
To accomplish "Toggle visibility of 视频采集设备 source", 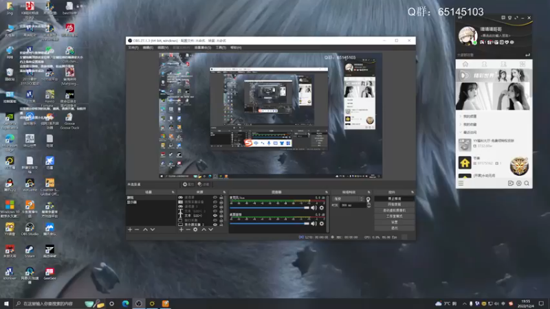I will tap(215, 202).
